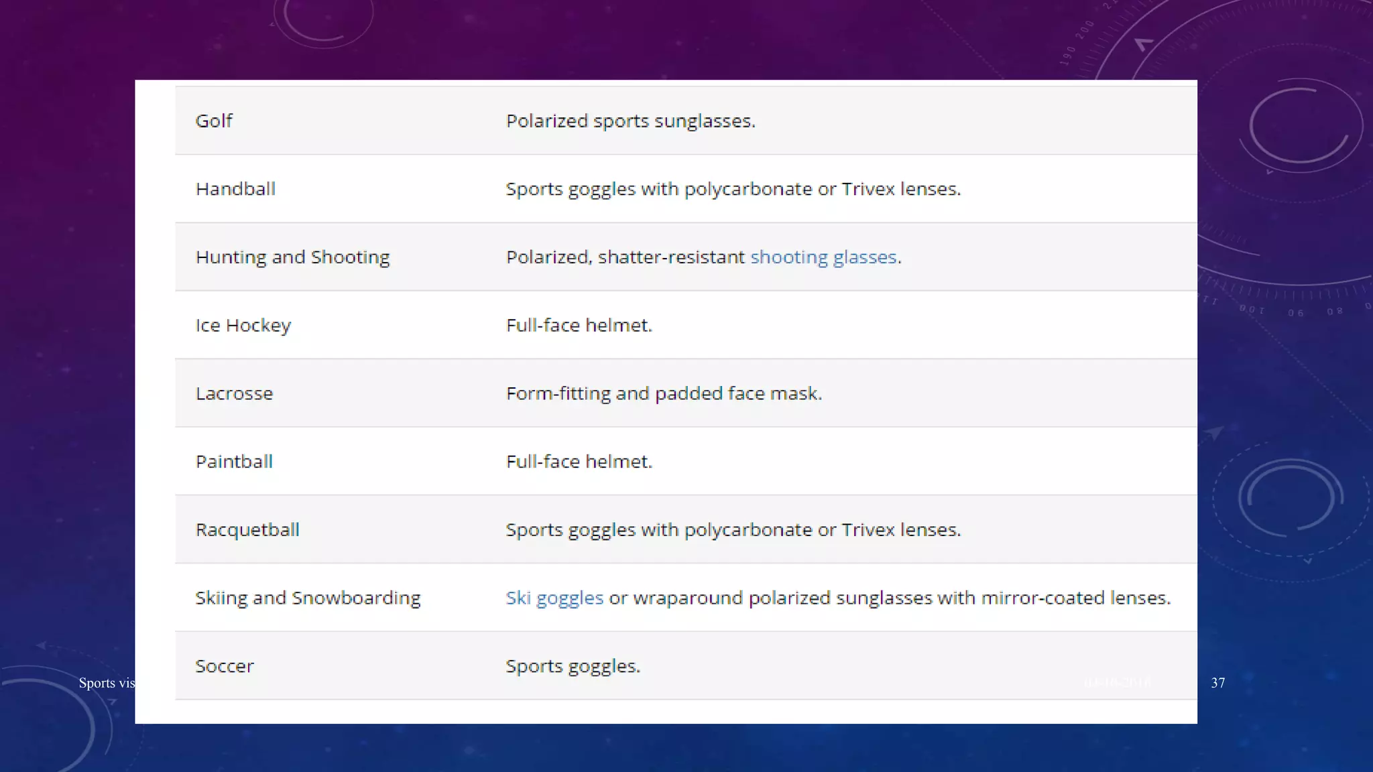Click Full-face helmet in Paintball row
The height and width of the screenshot is (772, 1373).
579,462
